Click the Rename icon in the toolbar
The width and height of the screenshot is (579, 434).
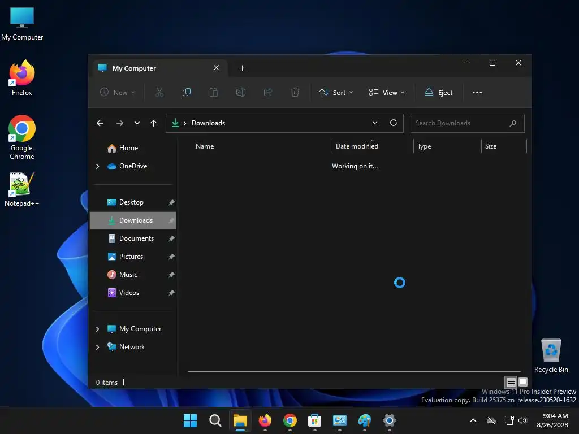241,92
